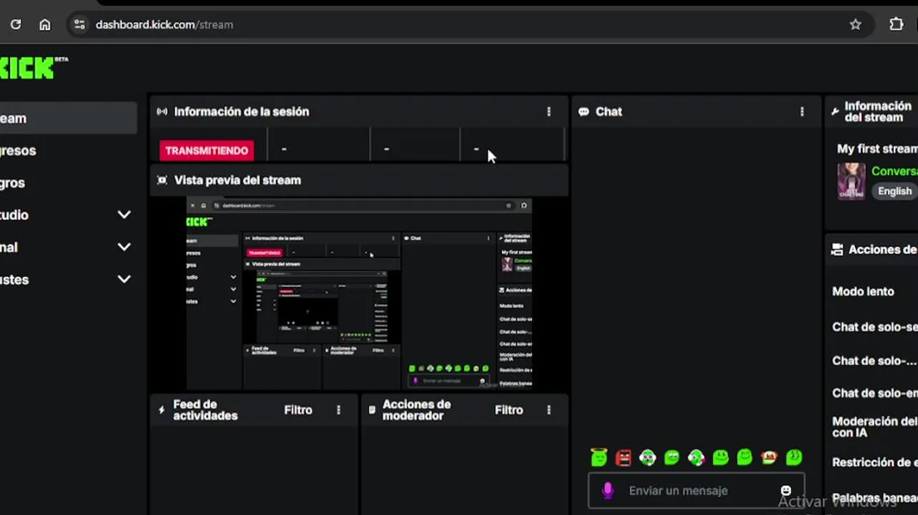The image size is (918, 515).
Task: Click the browser address bar URL
Action: click(164, 24)
